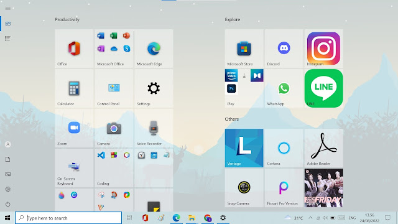Click Excel icon in Microsoft Office folder
The image size is (398, 224).
tap(114, 35)
